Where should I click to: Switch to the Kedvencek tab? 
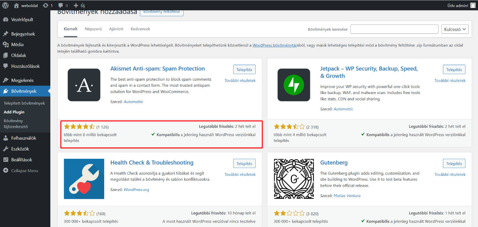pyautogui.click(x=140, y=29)
